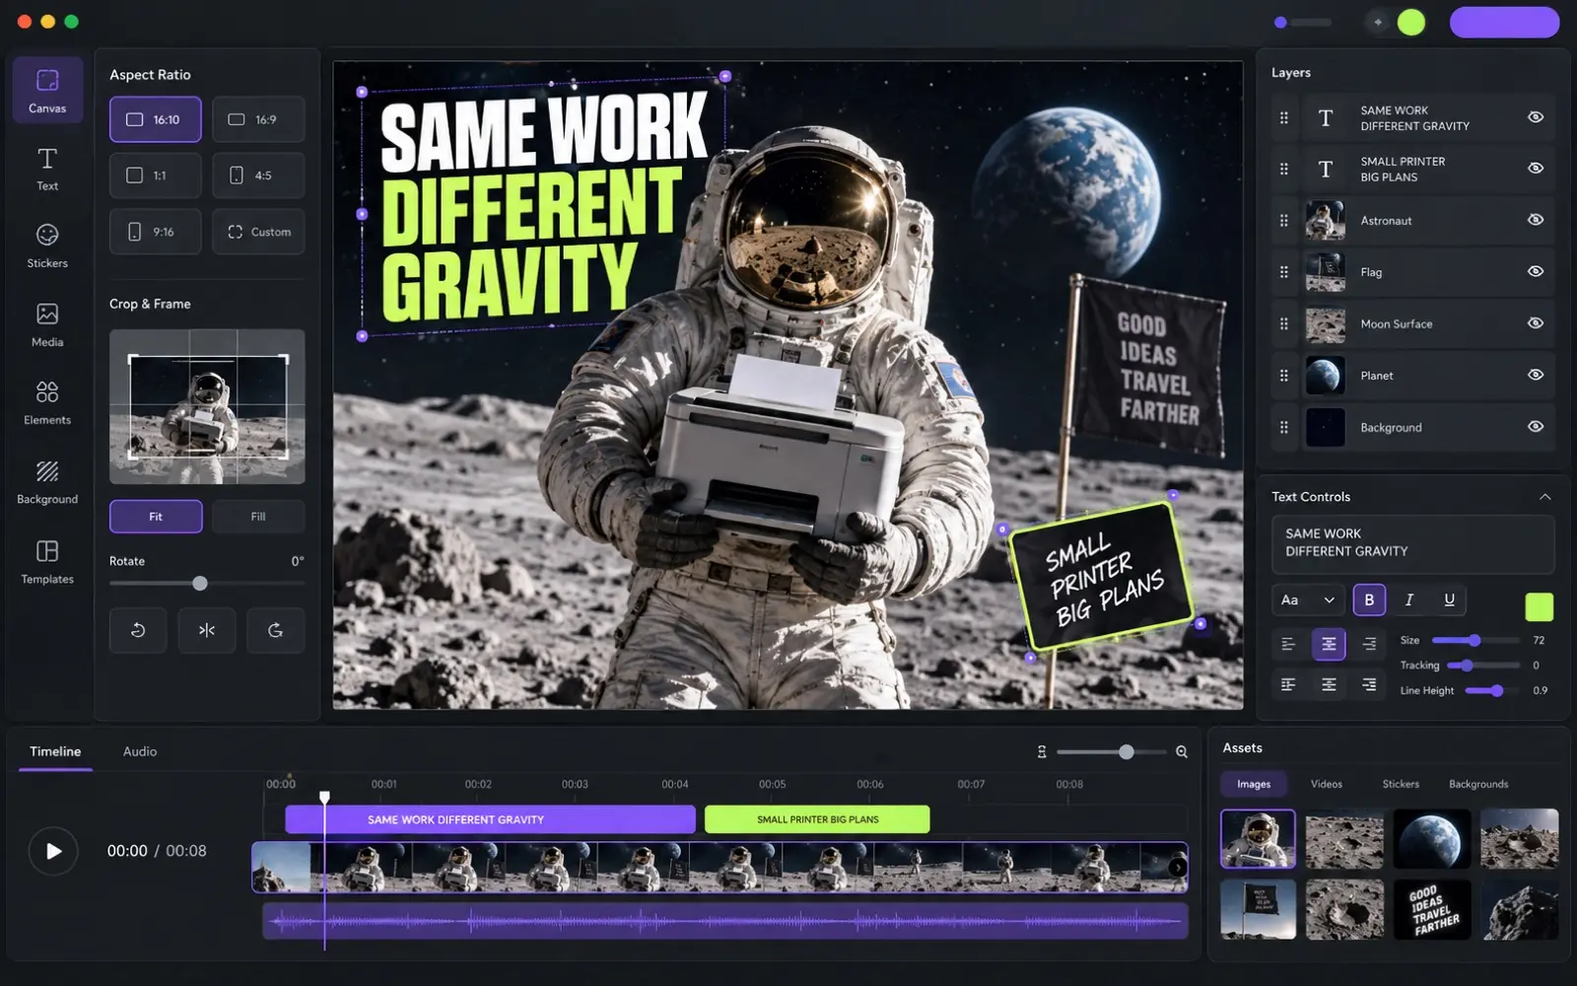Play the timeline preview
The height and width of the screenshot is (986, 1577).
click(53, 851)
